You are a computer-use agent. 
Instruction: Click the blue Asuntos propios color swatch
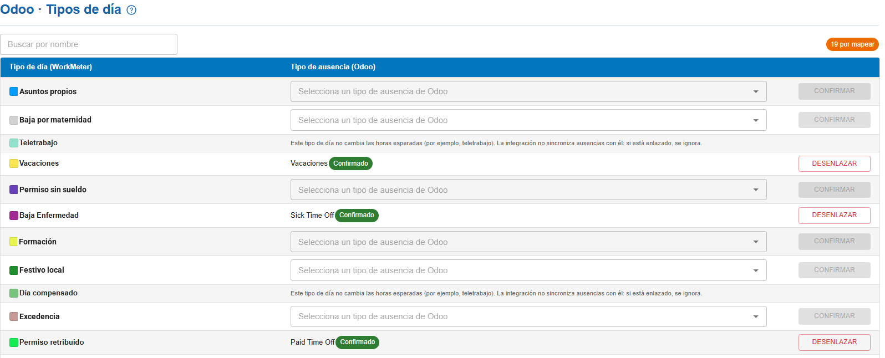[14, 91]
